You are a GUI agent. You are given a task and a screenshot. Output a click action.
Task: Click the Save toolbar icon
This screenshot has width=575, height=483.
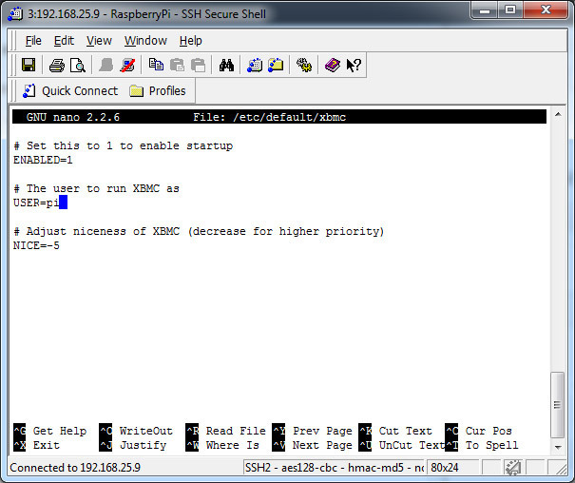pyautogui.click(x=29, y=66)
